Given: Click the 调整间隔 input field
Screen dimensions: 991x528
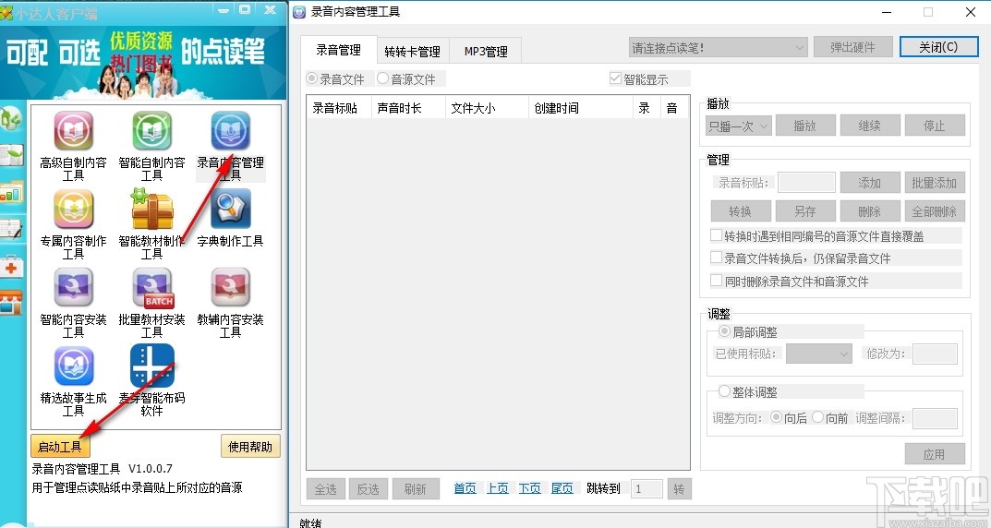Looking at the screenshot, I should (936, 418).
